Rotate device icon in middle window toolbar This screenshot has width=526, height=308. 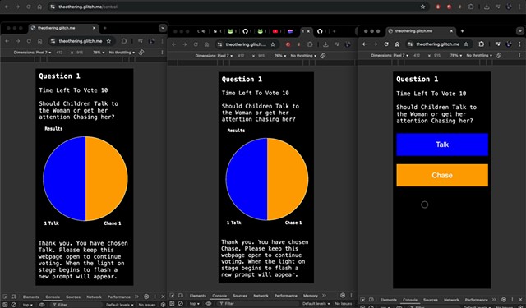tap(323, 56)
